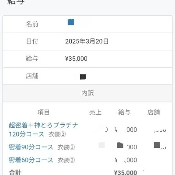
Task: Click the 日付 row label
Action: (32, 41)
